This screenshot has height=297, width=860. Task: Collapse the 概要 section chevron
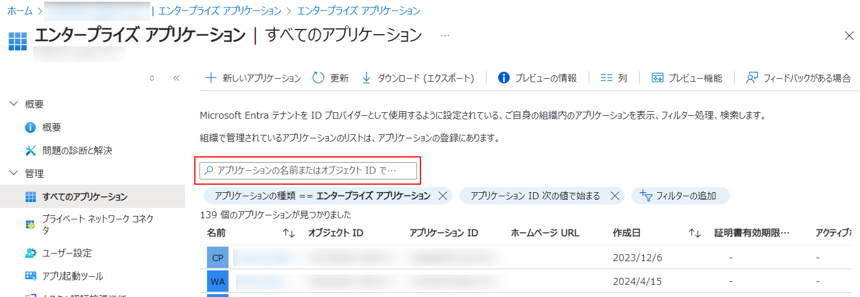[x=14, y=104]
